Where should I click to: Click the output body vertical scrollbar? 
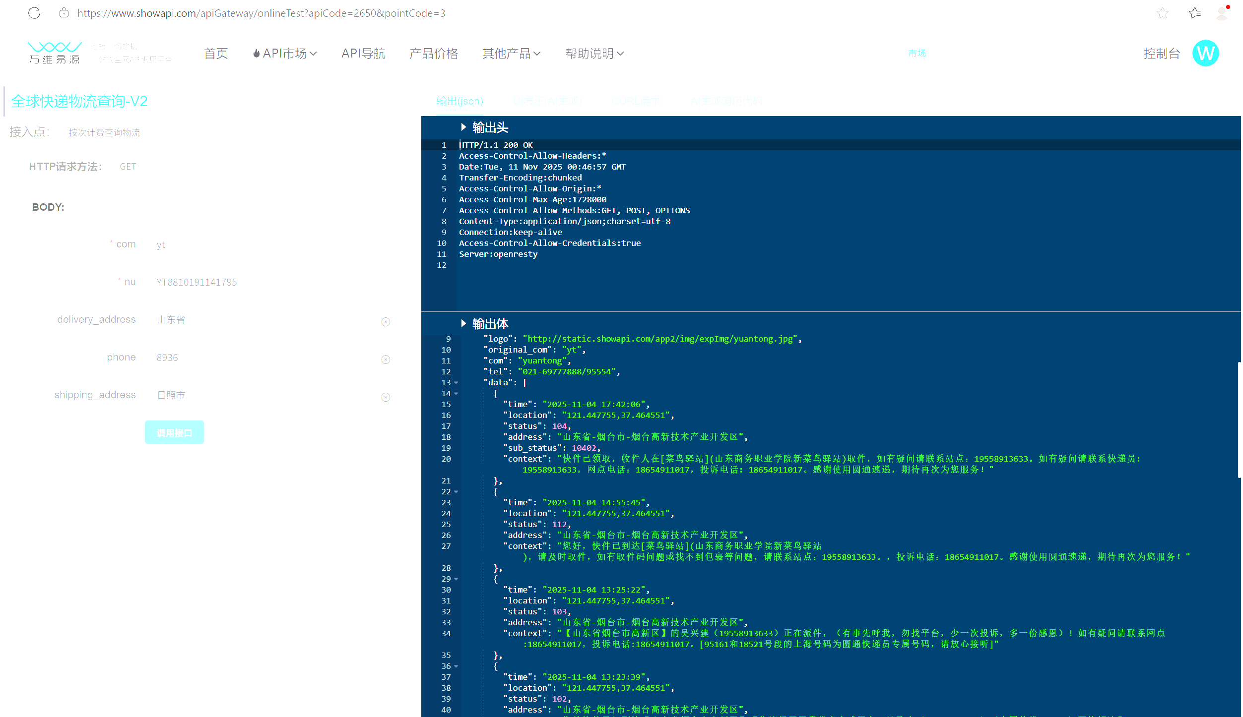[1239, 419]
